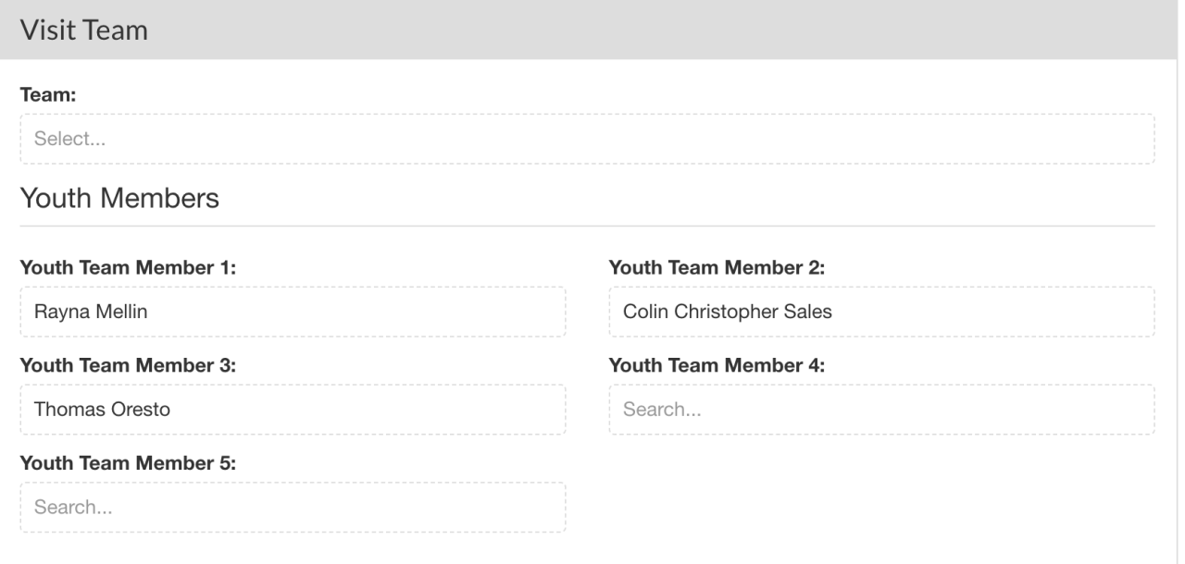Select the Colin Christopher Sales entry
Viewport: 1185px width, 564px height.
tap(728, 312)
